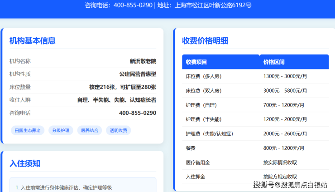Click the 护理费（失能/认知症） row label
335x192 pixels.
point(209,134)
